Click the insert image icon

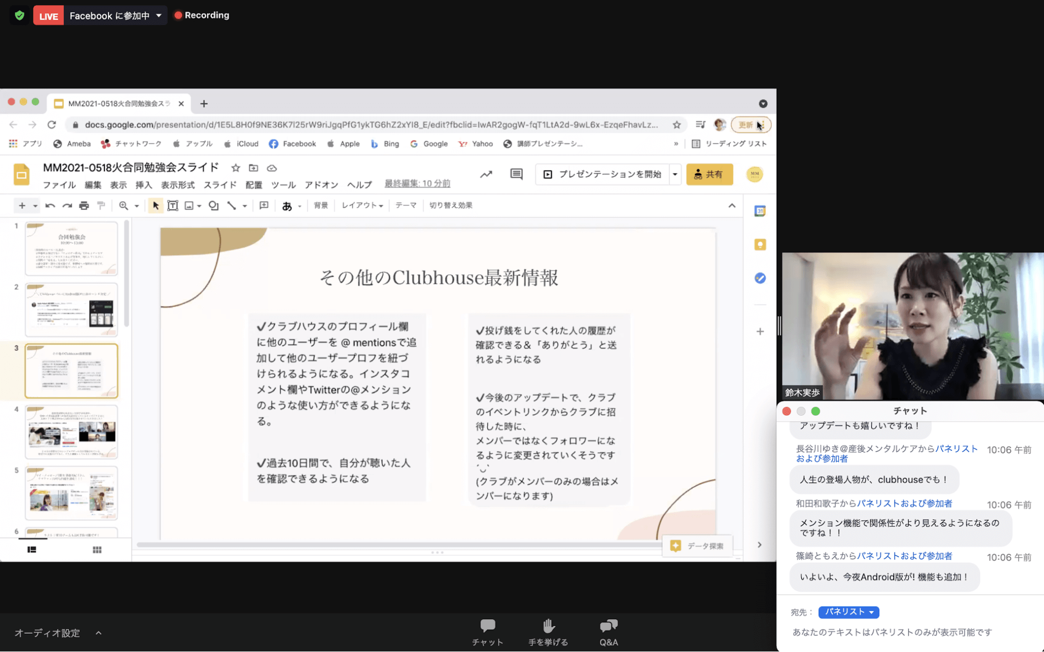pyautogui.click(x=189, y=206)
